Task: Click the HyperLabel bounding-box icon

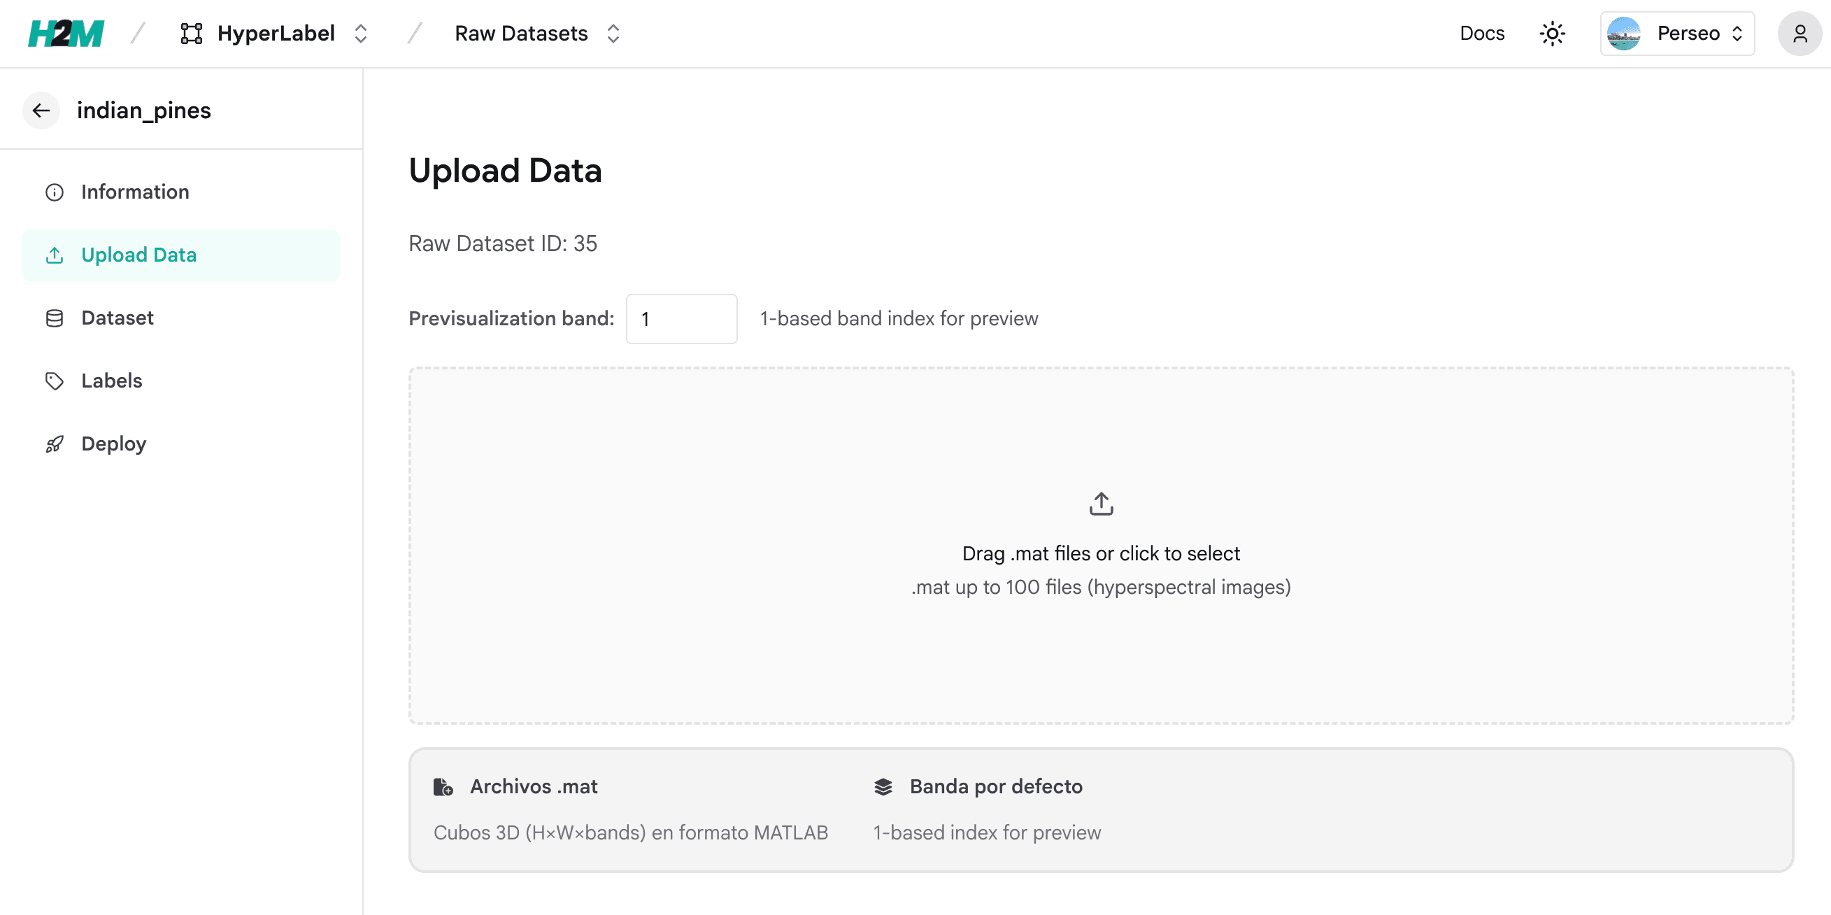Action: click(x=191, y=34)
